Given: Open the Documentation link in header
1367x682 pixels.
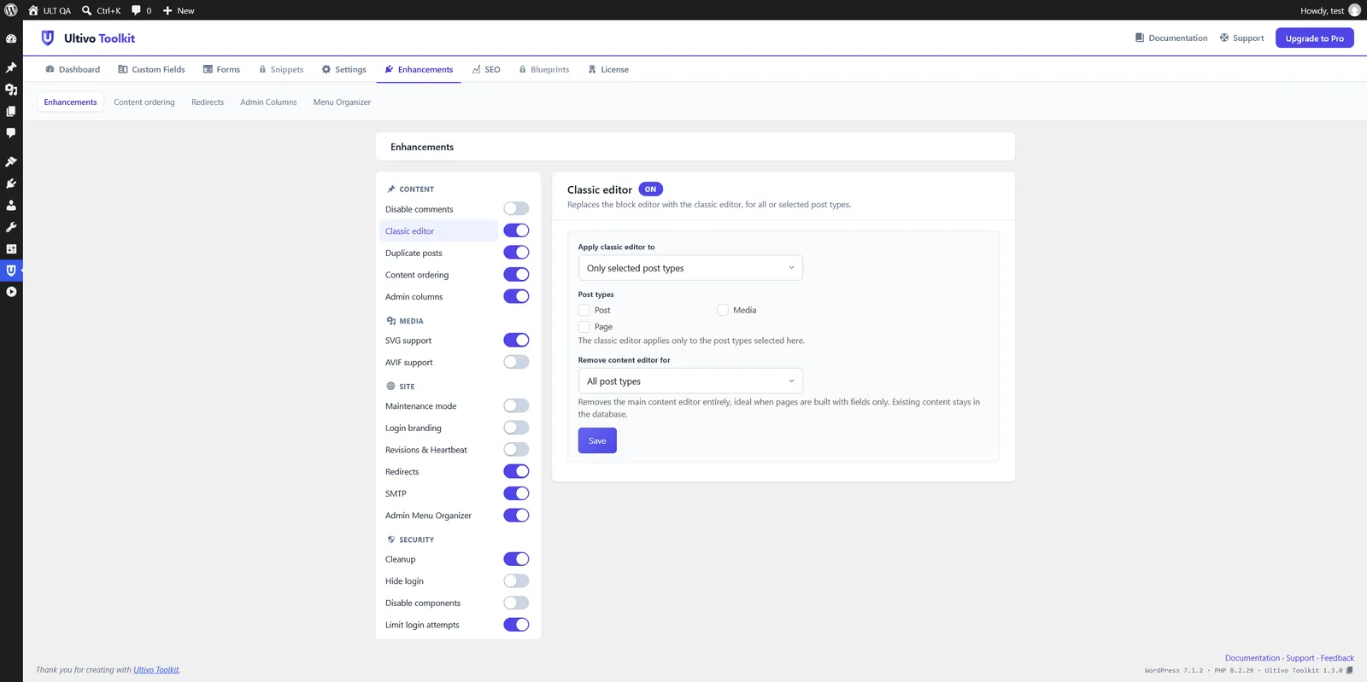Looking at the screenshot, I should (1171, 38).
